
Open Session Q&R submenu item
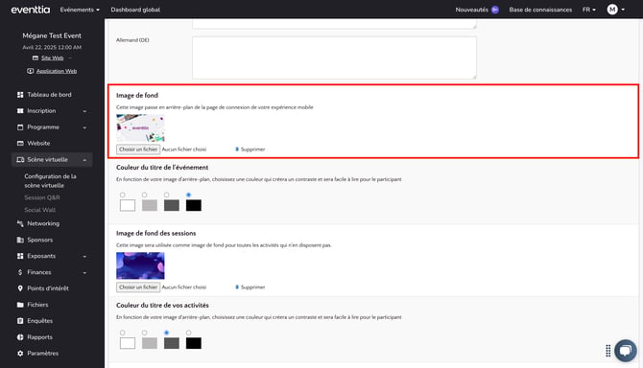point(42,197)
